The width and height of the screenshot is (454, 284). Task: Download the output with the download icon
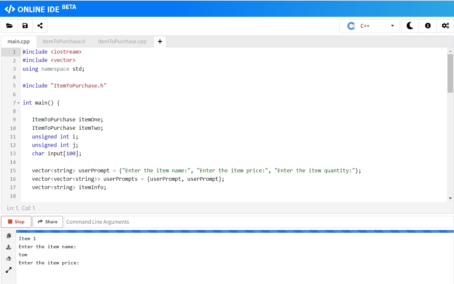point(9,247)
